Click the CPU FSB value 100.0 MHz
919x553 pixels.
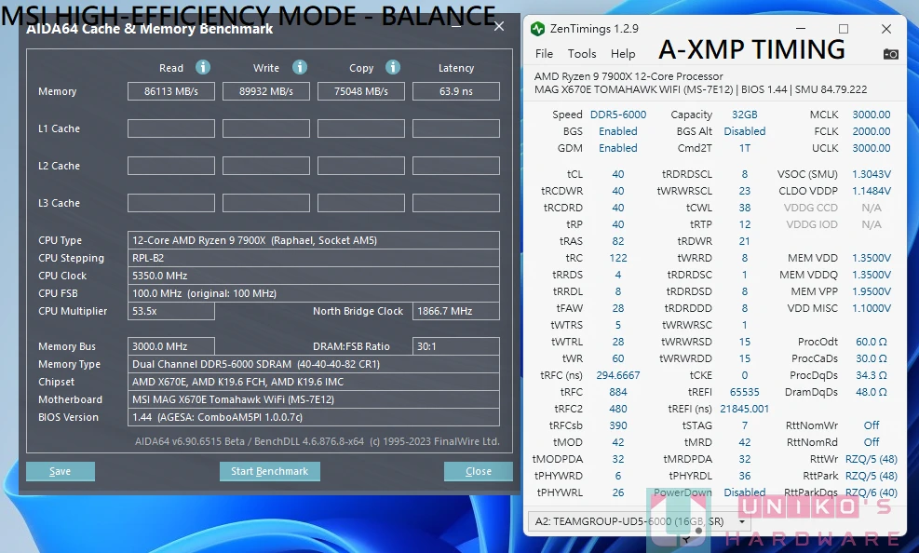click(x=314, y=293)
